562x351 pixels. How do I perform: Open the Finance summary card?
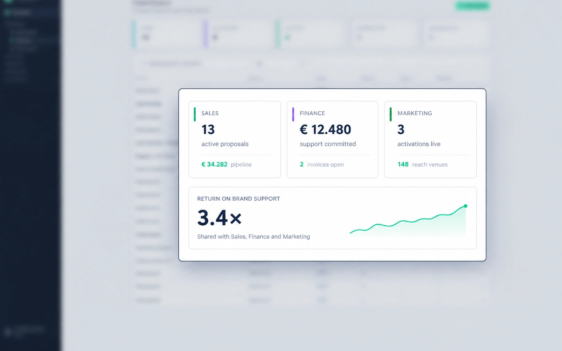(332, 140)
